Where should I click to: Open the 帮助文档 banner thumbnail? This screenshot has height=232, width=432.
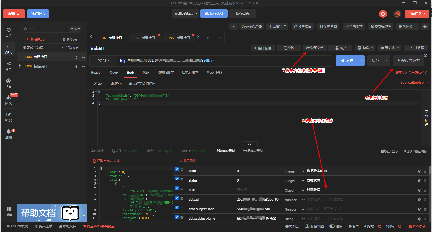point(52,213)
